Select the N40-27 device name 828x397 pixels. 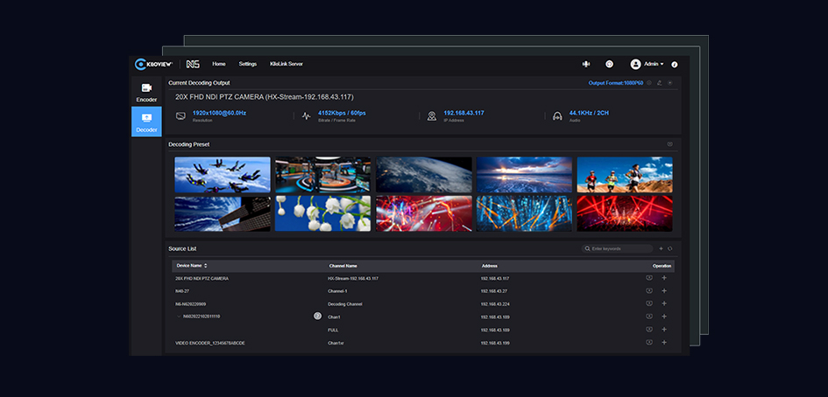pyautogui.click(x=182, y=291)
